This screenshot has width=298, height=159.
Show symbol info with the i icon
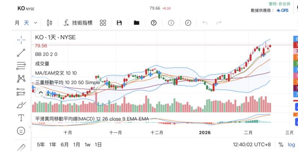(171, 23)
